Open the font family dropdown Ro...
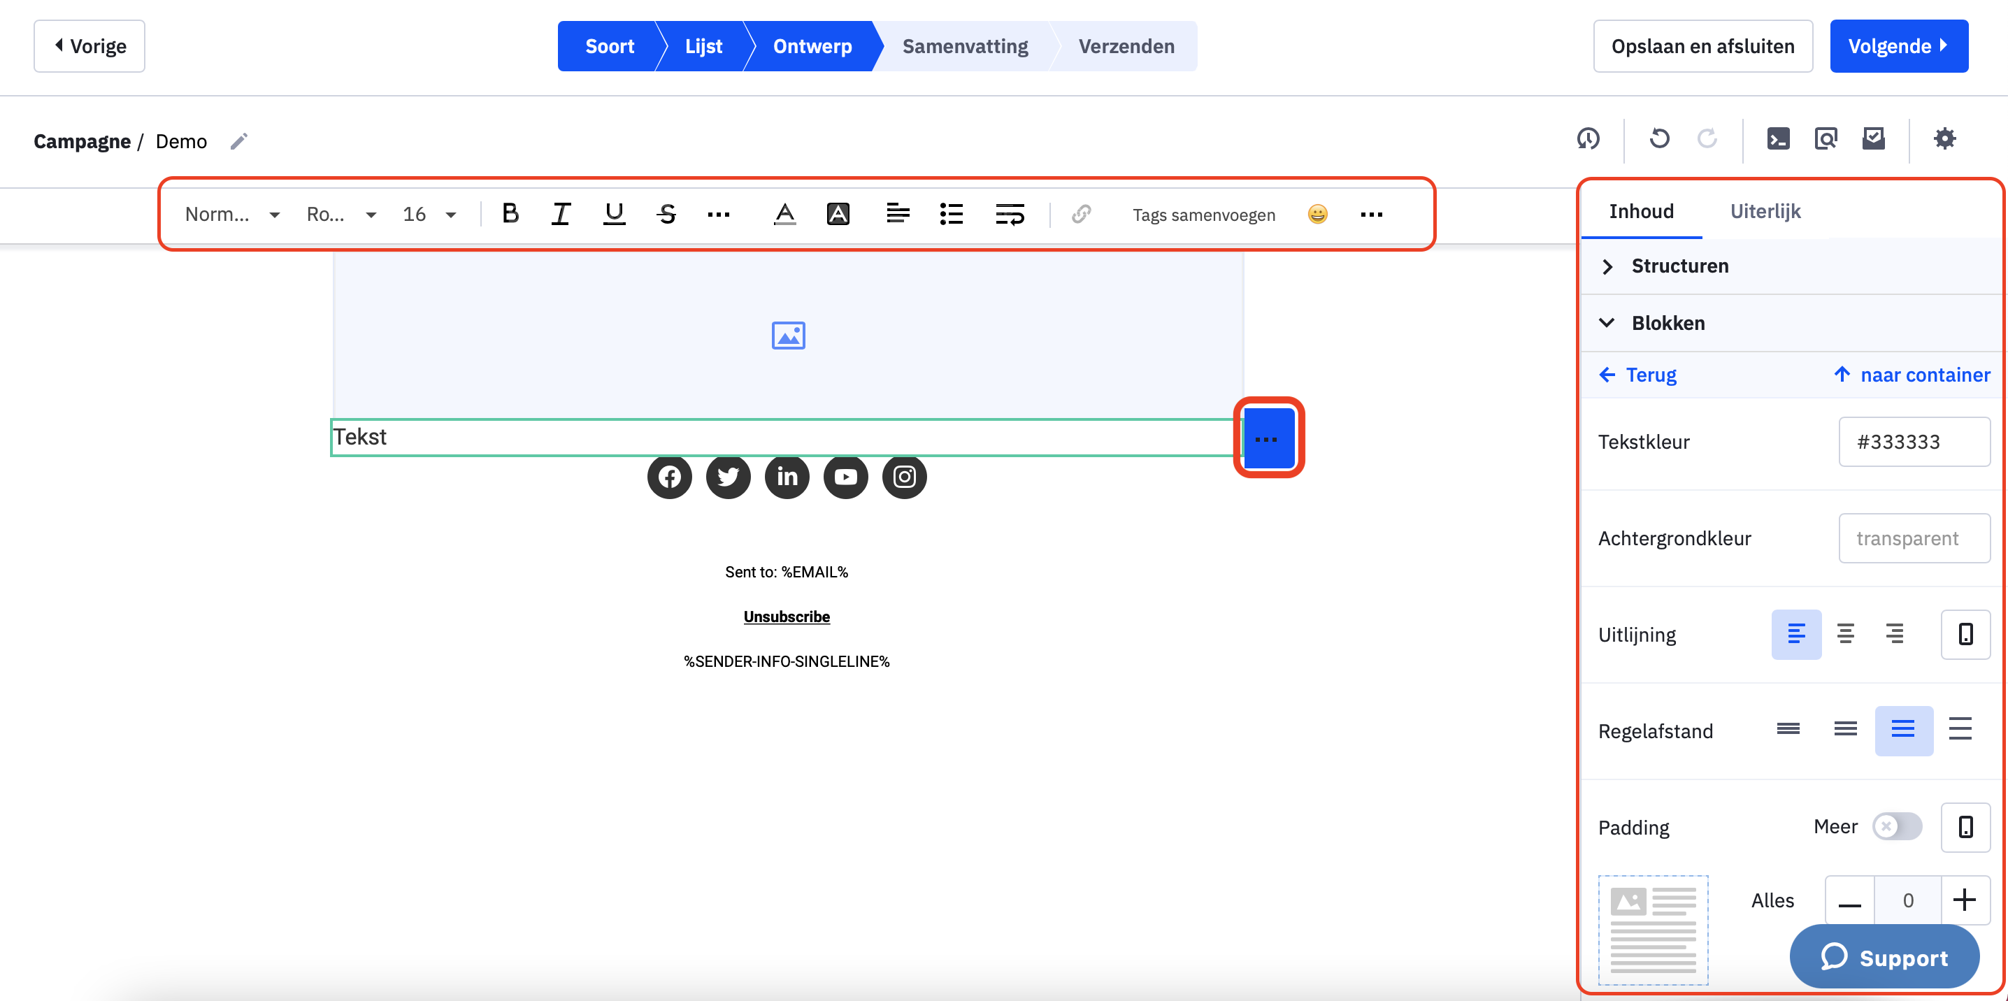This screenshot has width=2008, height=1001. pyautogui.click(x=341, y=215)
